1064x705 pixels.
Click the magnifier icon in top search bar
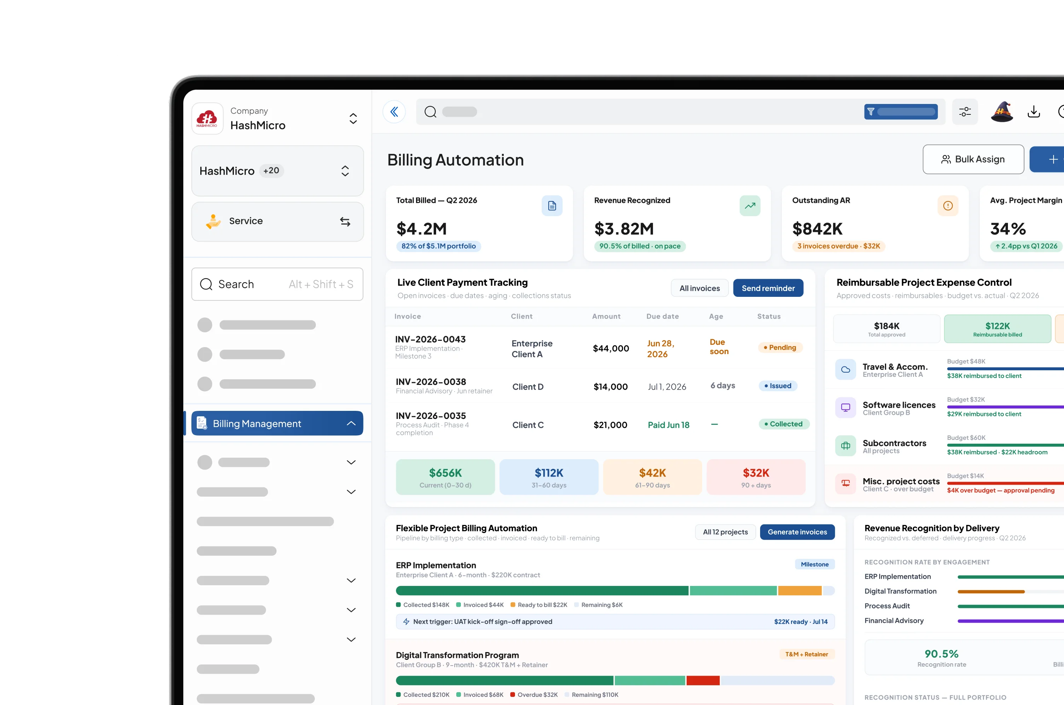430,111
